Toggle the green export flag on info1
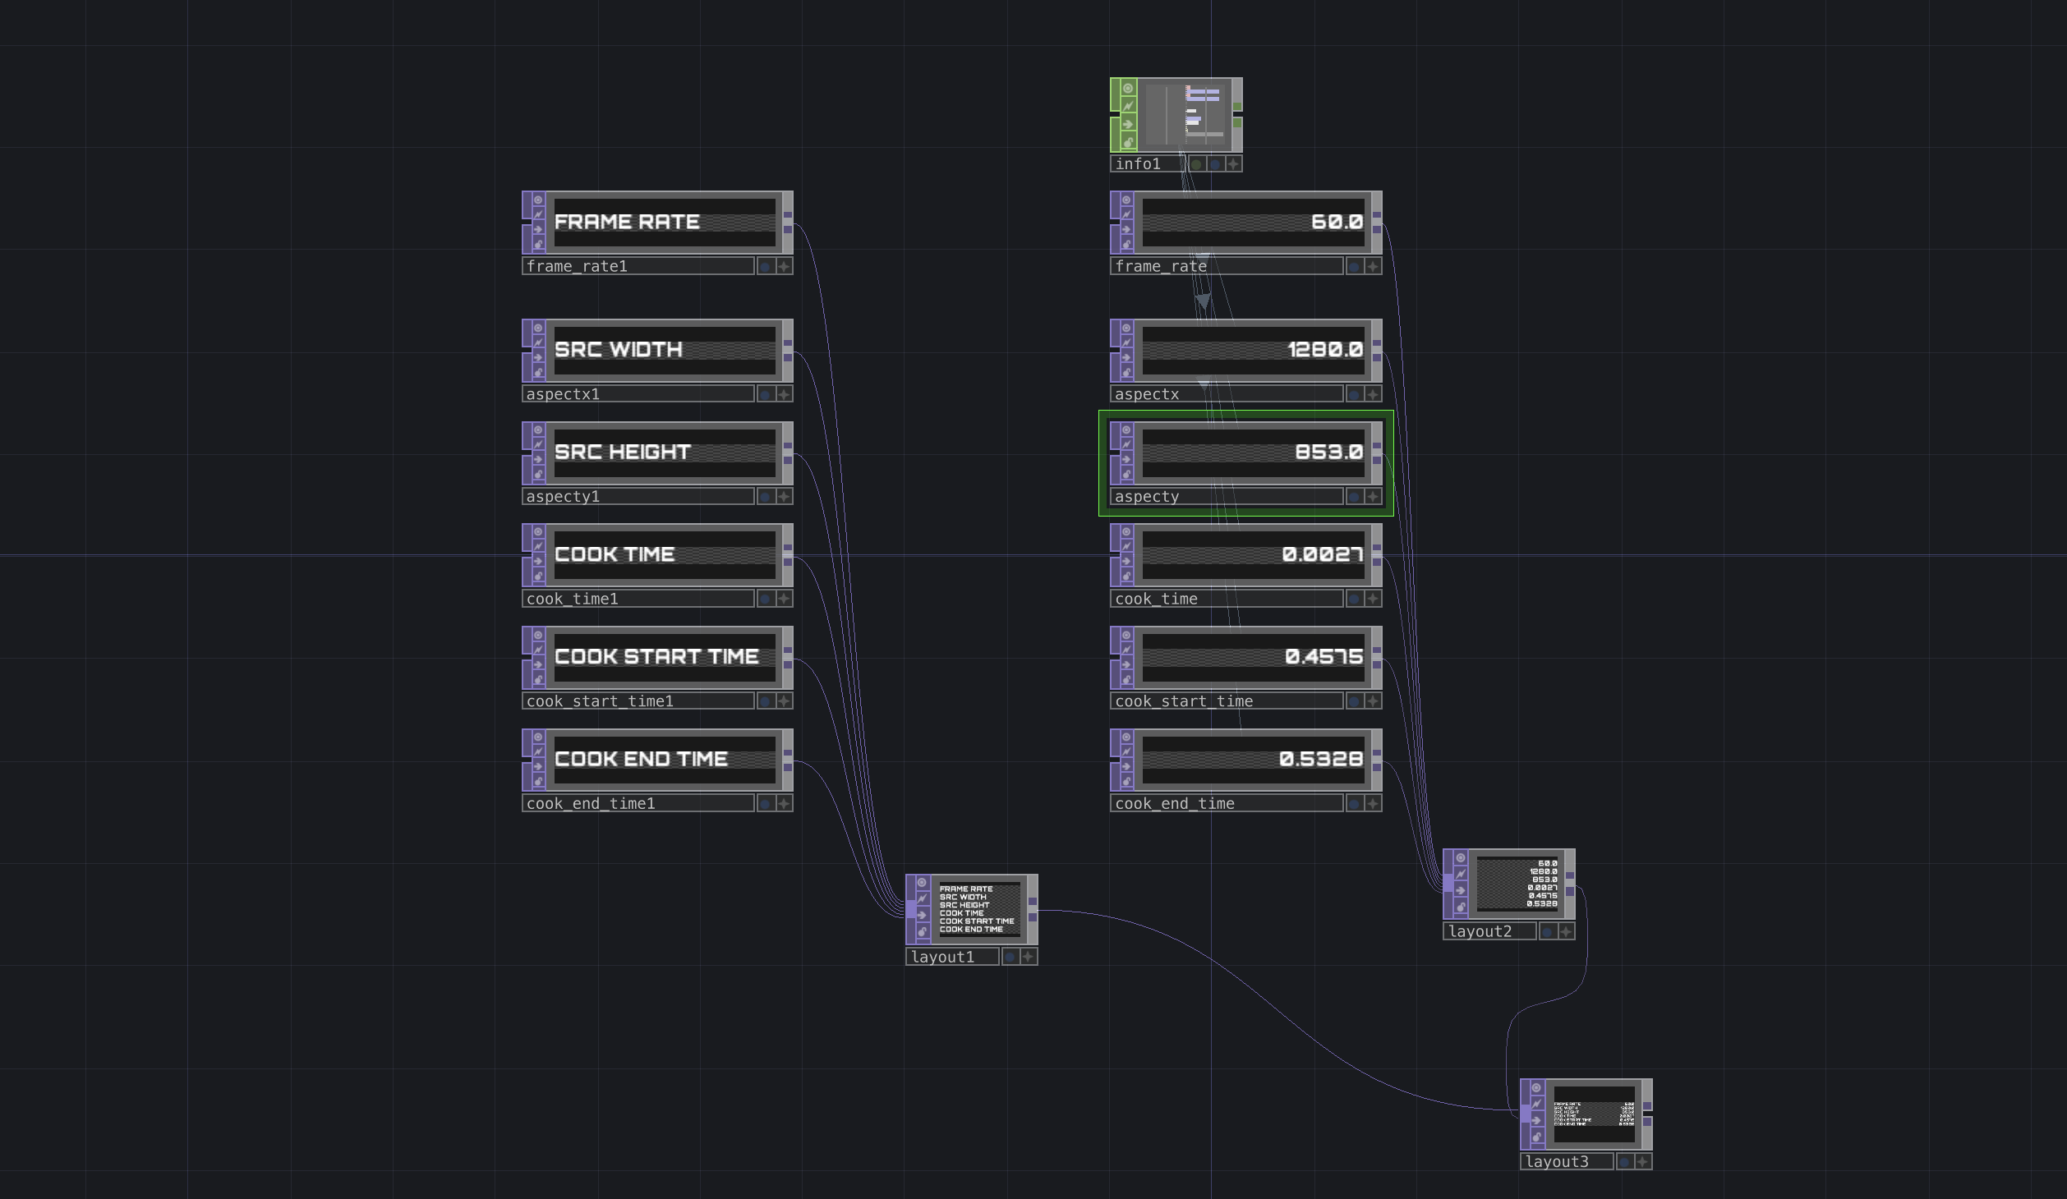This screenshot has height=1199, width=2067. 1196,164
